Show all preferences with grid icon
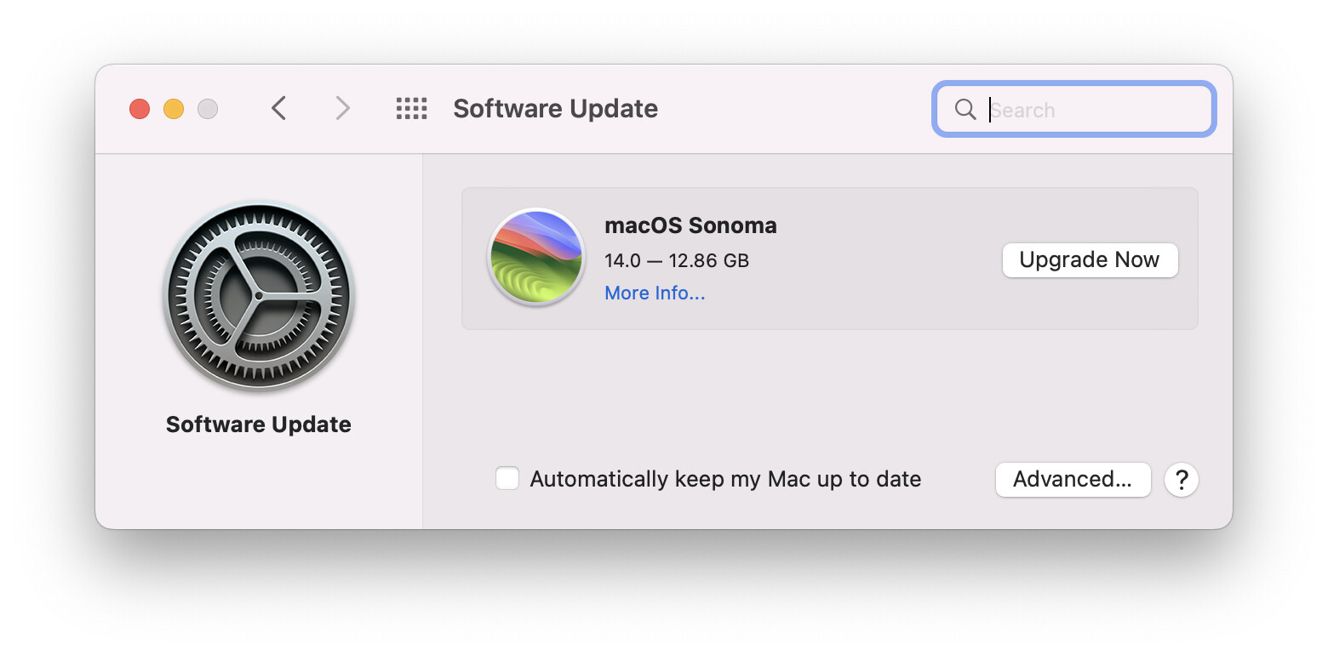 (411, 109)
